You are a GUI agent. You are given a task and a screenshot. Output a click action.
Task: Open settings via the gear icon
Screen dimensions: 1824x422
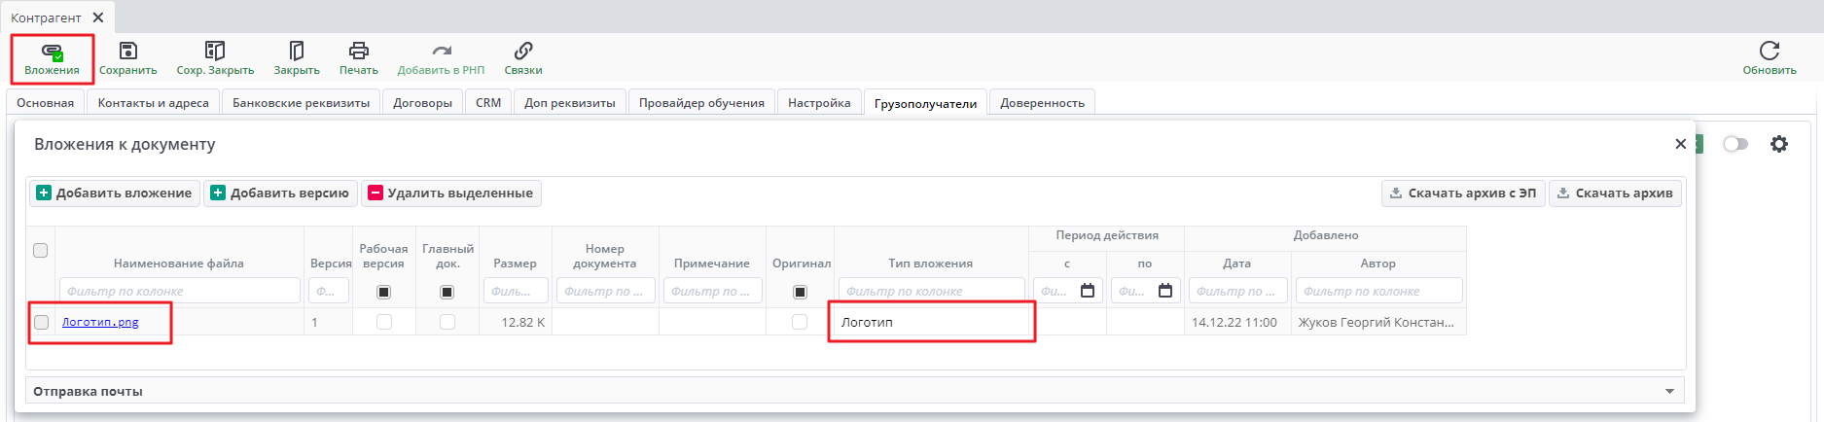pos(1779,144)
